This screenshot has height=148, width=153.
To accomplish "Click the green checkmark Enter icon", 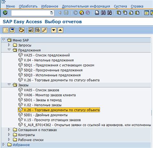I will pyautogui.click(x=5, y=13).
